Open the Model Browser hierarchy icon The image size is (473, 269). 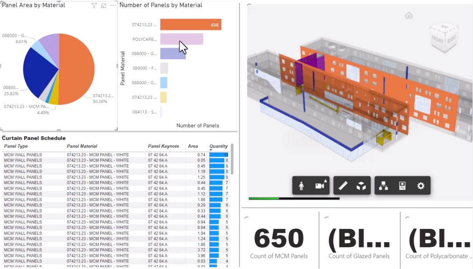pyautogui.click(x=383, y=186)
